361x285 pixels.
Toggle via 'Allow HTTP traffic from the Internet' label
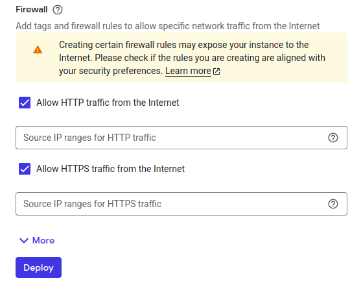point(108,103)
